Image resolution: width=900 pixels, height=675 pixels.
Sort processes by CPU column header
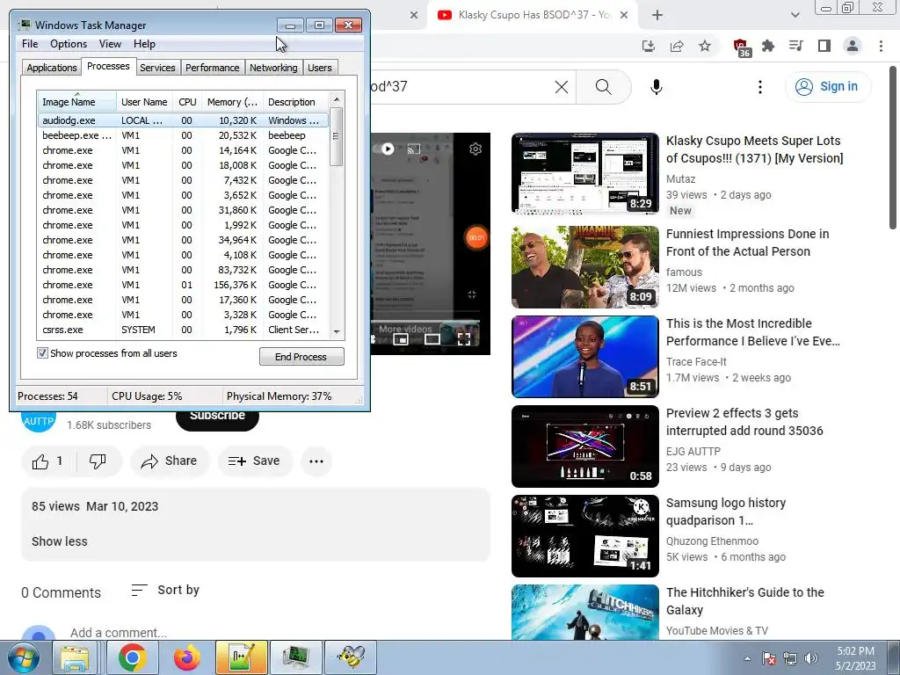click(187, 102)
